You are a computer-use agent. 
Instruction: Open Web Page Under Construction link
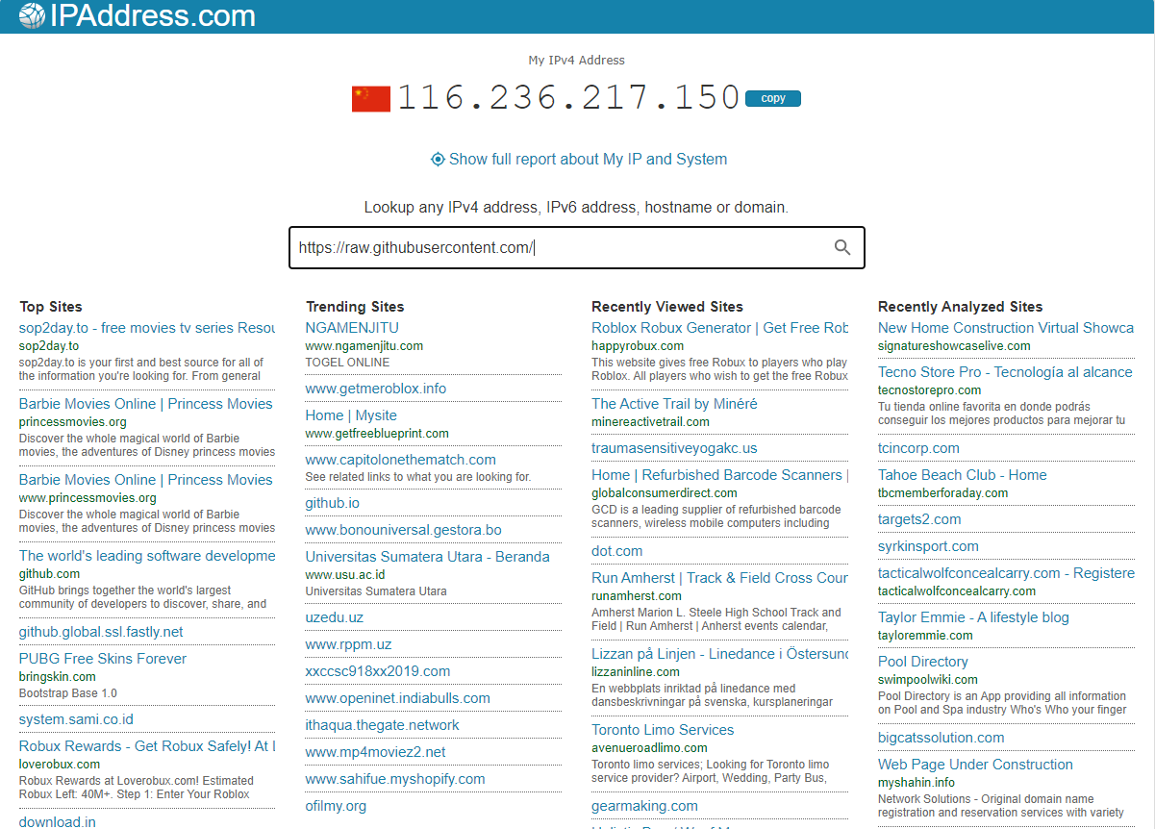[975, 765]
